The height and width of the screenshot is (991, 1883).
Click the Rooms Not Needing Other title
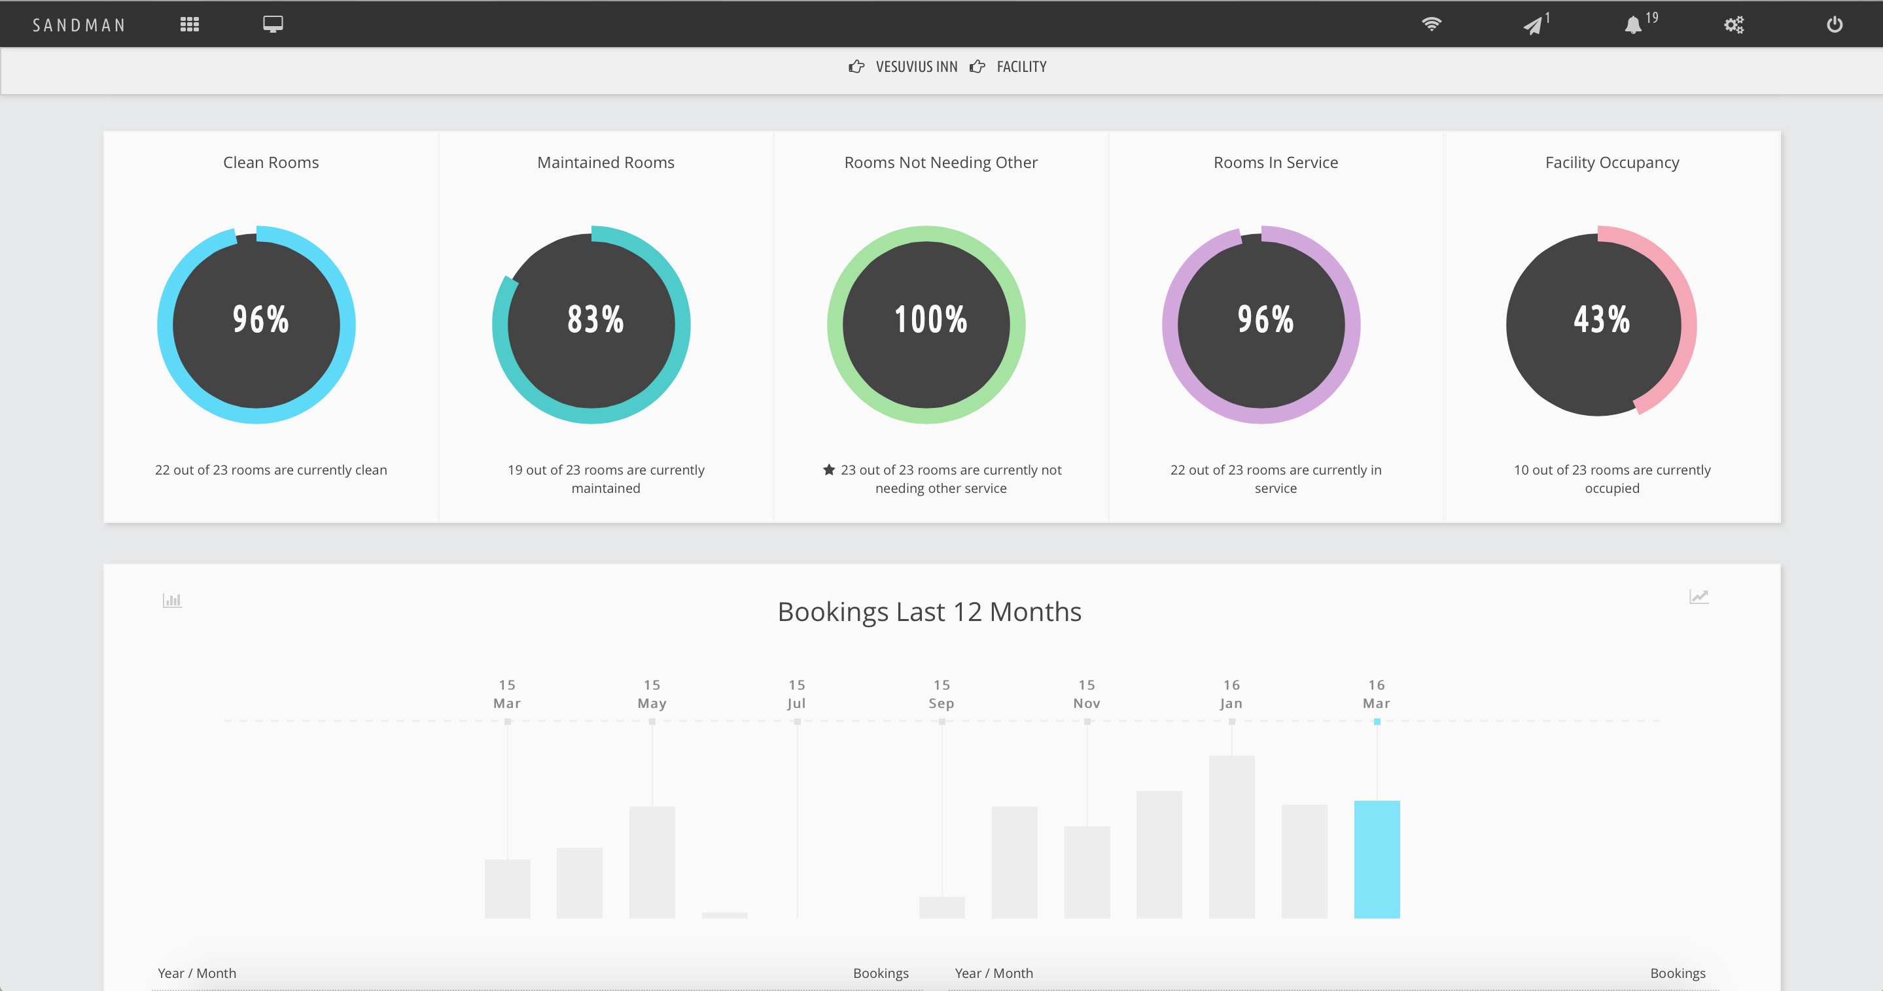pos(941,162)
